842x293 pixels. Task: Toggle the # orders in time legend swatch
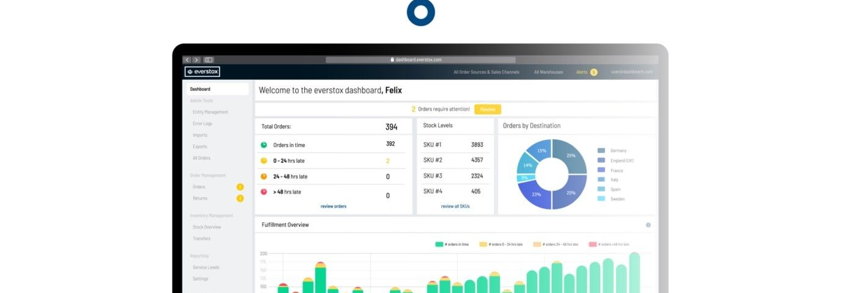tap(439, 244)
